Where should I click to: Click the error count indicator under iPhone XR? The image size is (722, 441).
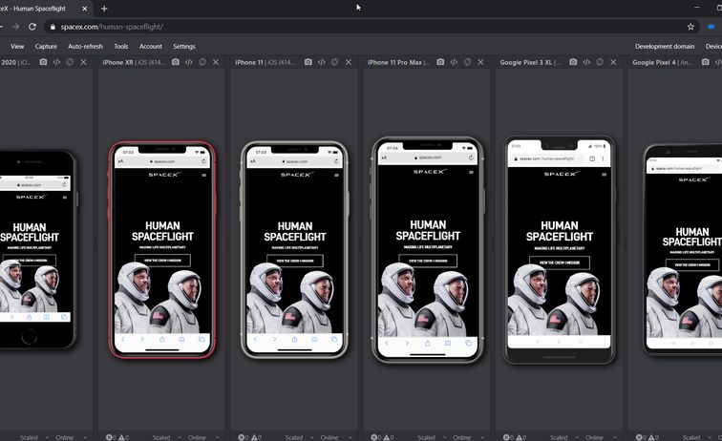point(112,437)
